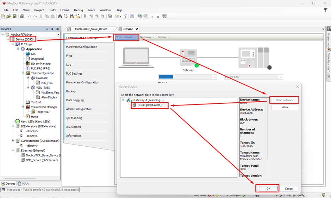Open the Devices panel options dropdown

pyautogui.click(x=47, y=29)
